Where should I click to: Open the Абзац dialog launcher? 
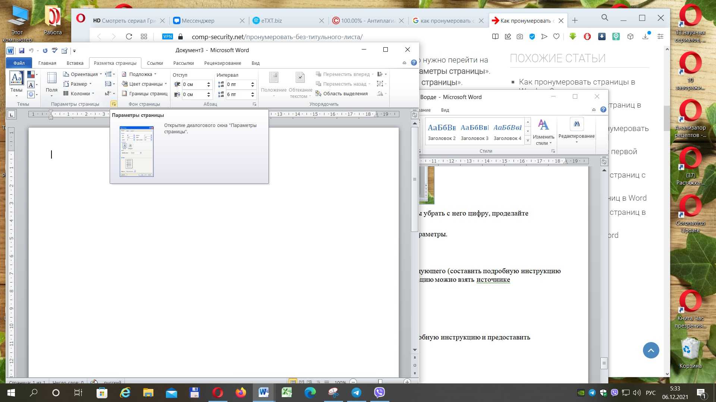[254, 104]
